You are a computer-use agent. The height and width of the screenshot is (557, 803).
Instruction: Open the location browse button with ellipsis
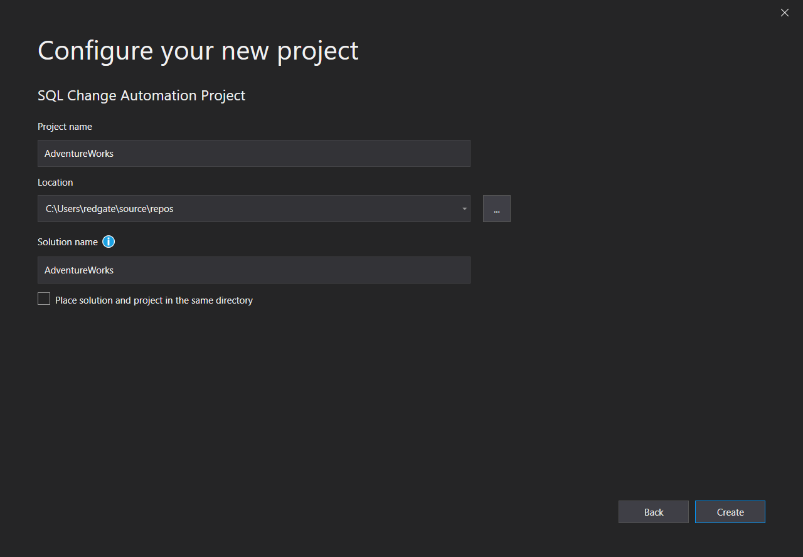[496, 209]
